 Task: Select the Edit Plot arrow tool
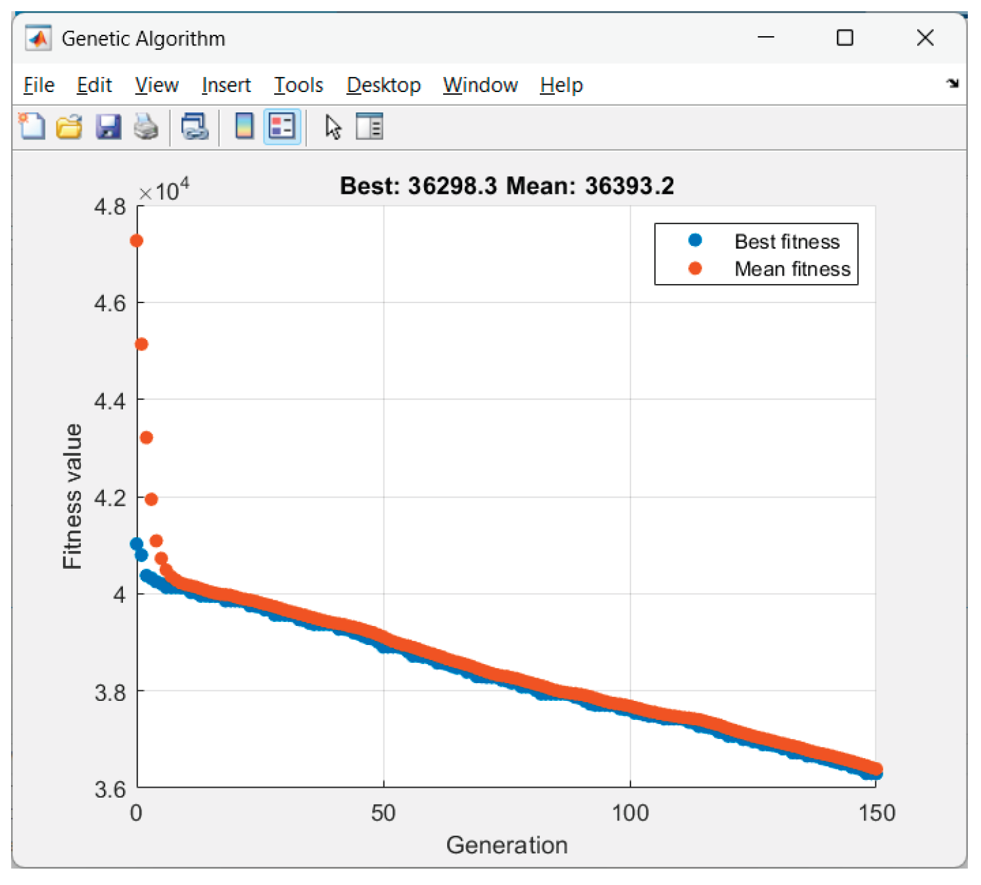[x=333, y=126]
